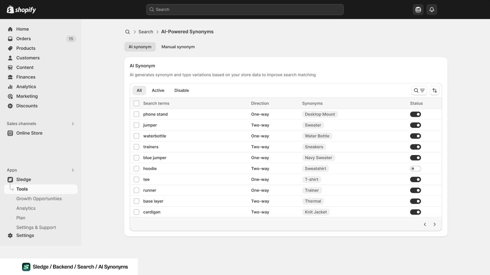Check the cardigan row checkbox
490x275 pixels.
click(x=136, y=212)
